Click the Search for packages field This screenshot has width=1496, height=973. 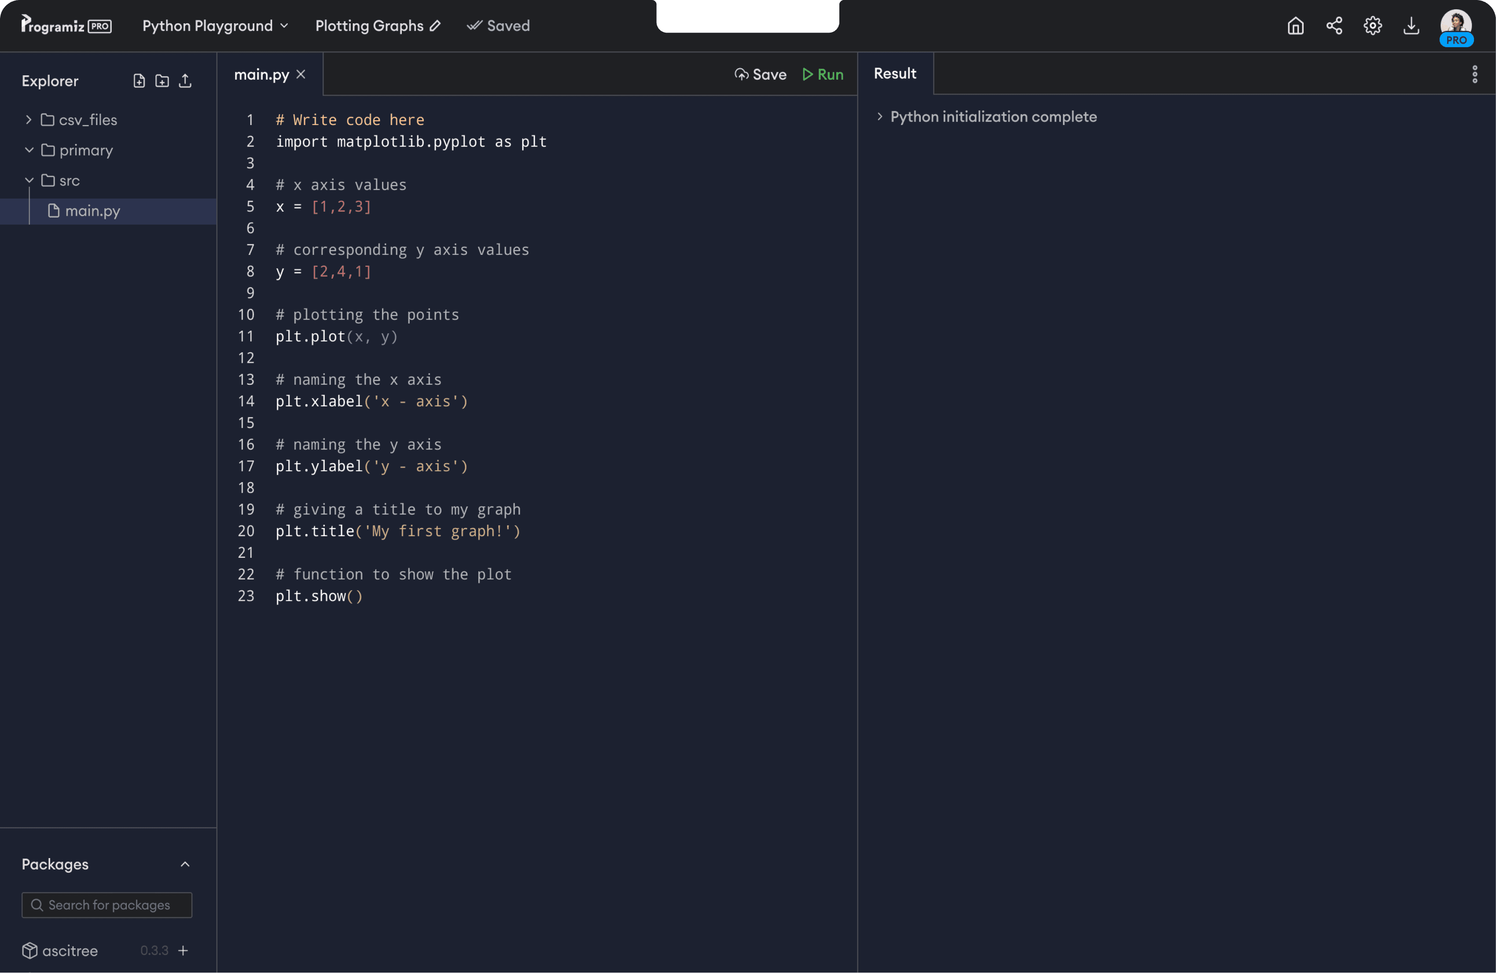pyautogui.click(x=107, y=904)
